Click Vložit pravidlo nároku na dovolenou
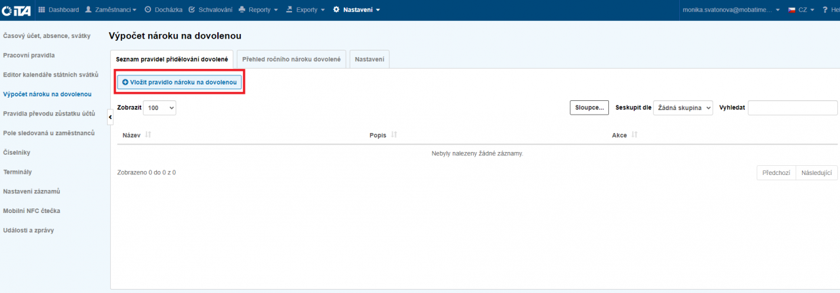This screenshot has width=840, height=293. [x=179, y=82]
